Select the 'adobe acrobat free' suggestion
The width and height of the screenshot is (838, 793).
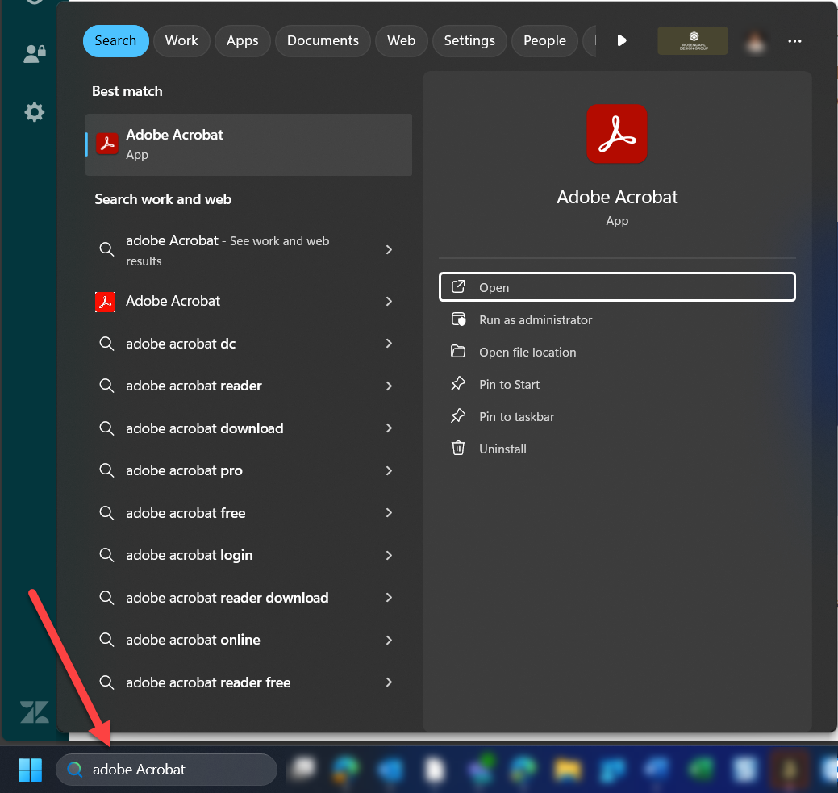(186, 513)
